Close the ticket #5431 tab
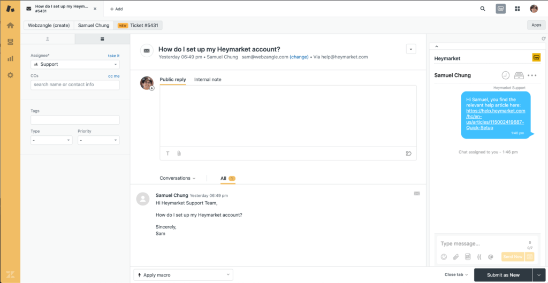Screen dimensions: 548x283 (95, 9)
